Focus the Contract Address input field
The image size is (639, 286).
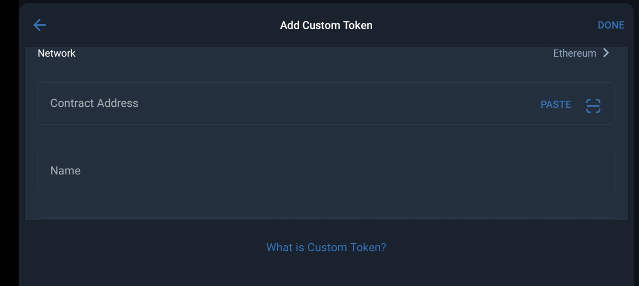pyautogui.click(x=294, y=104)
